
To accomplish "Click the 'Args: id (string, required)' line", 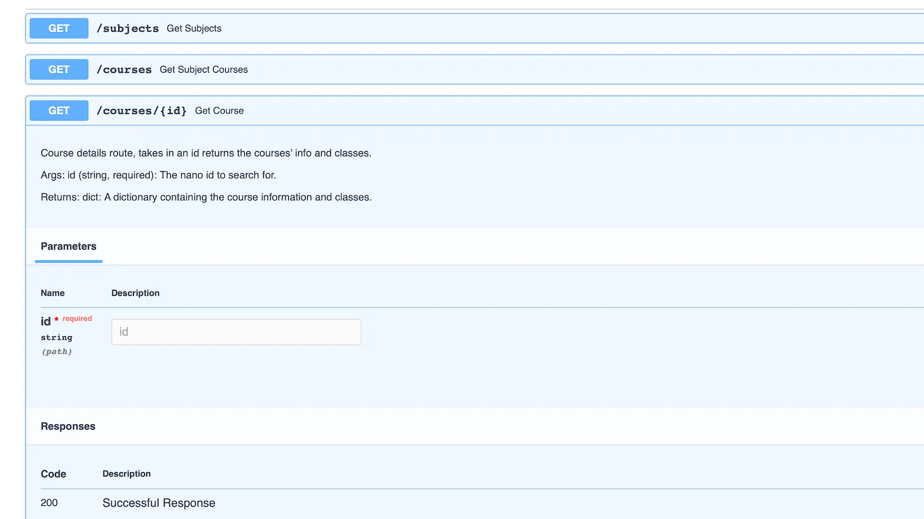I will click(x=159, y=175).
